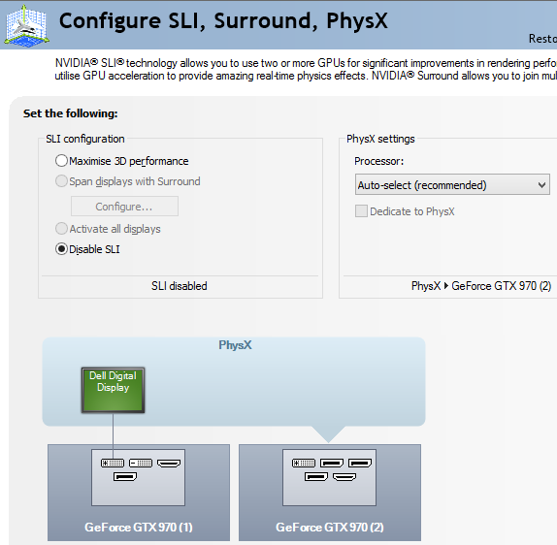This screenshot has width=557, height=545.
Task: Click the Configure SLI, Surround, PhysX title
Action: click(x=223, y=21)
